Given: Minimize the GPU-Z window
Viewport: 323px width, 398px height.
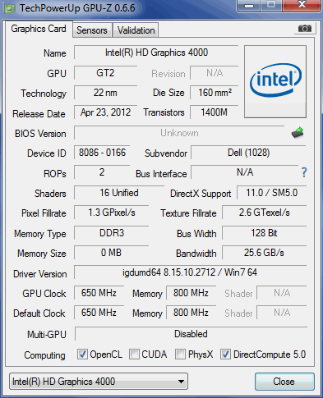Looking at the screenshot, I should 249,6.
